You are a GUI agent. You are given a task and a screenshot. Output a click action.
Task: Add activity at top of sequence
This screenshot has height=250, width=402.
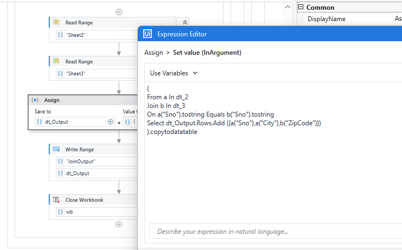[119, 11]
